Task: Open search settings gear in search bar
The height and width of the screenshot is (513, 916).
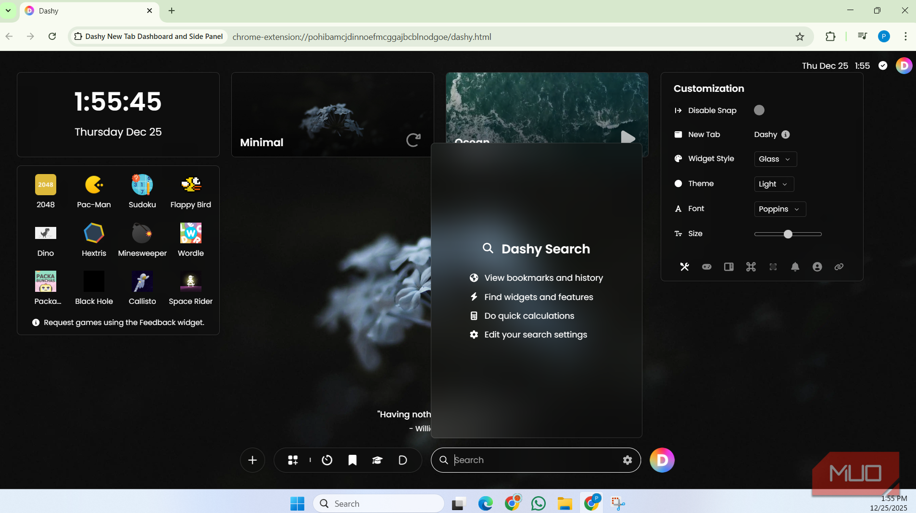Action: click(627, 460)
